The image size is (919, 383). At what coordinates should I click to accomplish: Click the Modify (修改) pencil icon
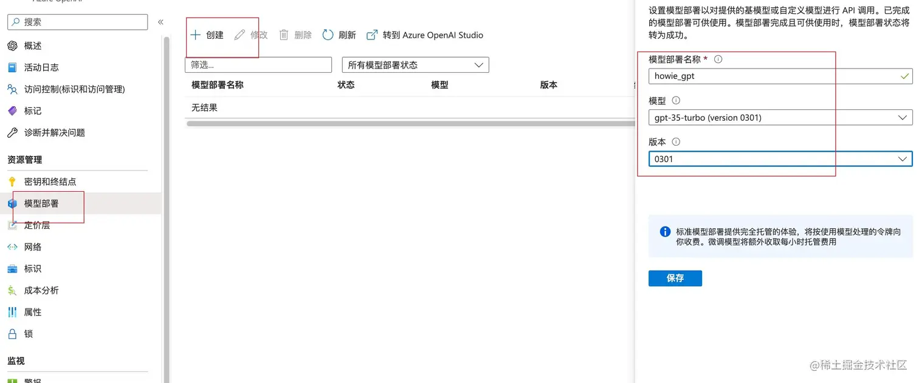239,35
